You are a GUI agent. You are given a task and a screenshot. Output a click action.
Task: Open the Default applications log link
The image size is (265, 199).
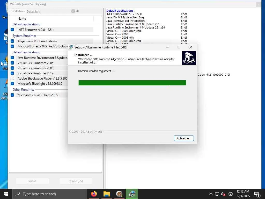pos(120,11)
